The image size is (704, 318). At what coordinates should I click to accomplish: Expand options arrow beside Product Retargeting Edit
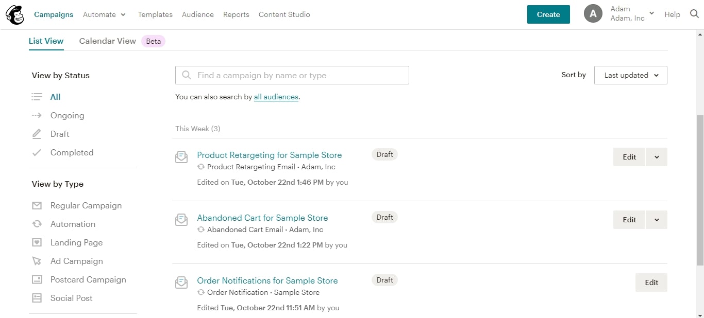point(656,157)
